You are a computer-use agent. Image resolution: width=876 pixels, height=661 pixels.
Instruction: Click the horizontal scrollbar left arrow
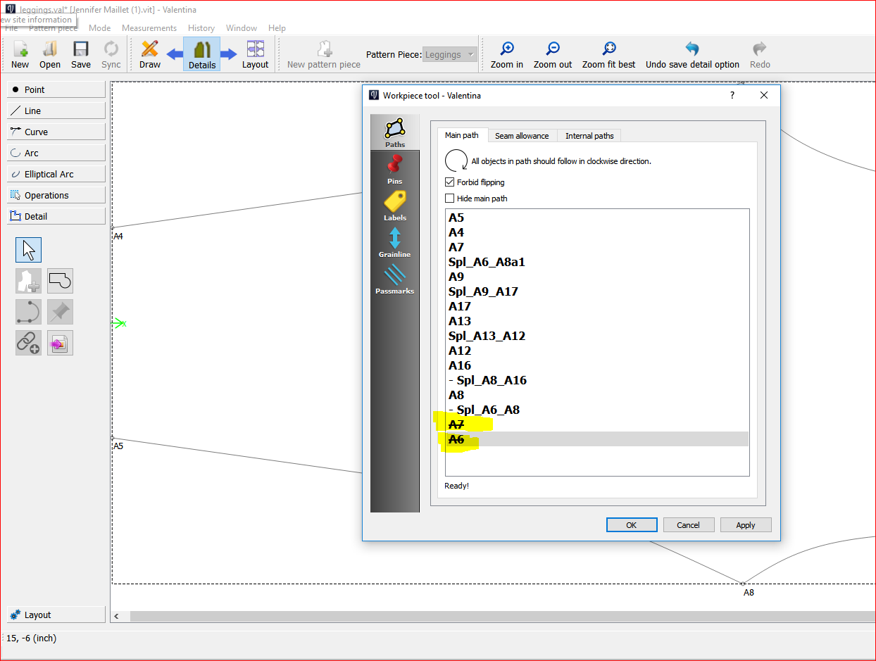[x=117, y=617]
